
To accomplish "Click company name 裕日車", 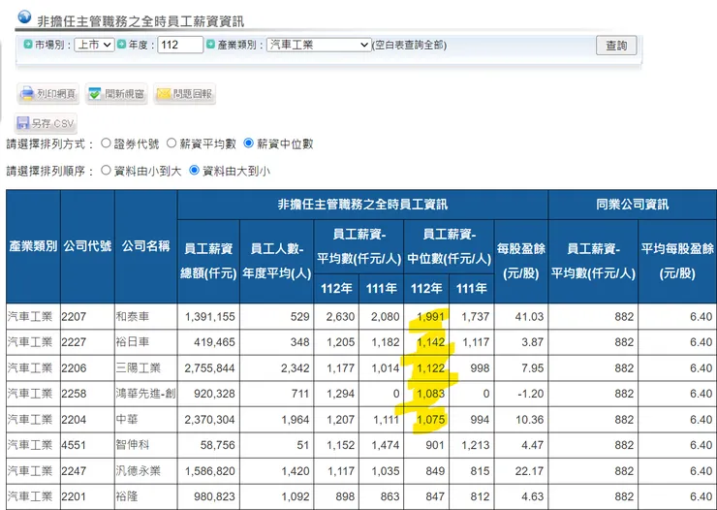I will (x=133, y=342).
